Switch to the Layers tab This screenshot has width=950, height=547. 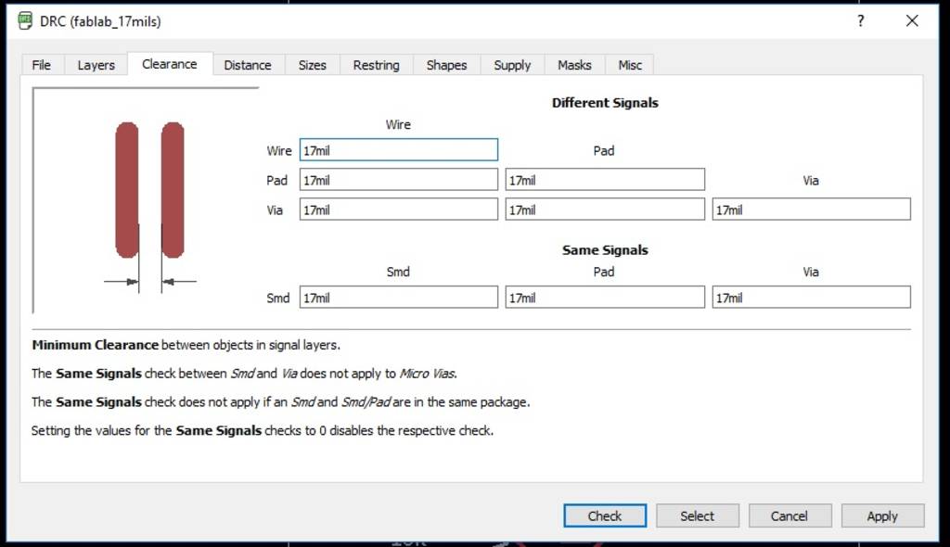96,65
